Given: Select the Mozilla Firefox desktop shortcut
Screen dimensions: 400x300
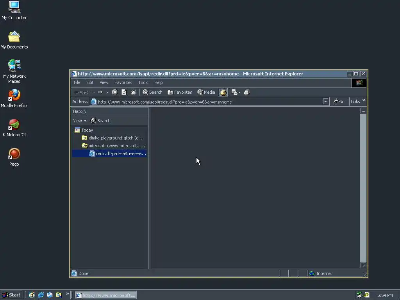Looking at the screenshot, I should 14,98.
